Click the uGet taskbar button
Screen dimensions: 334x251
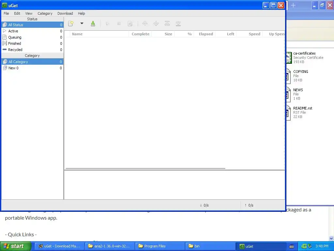261,246
